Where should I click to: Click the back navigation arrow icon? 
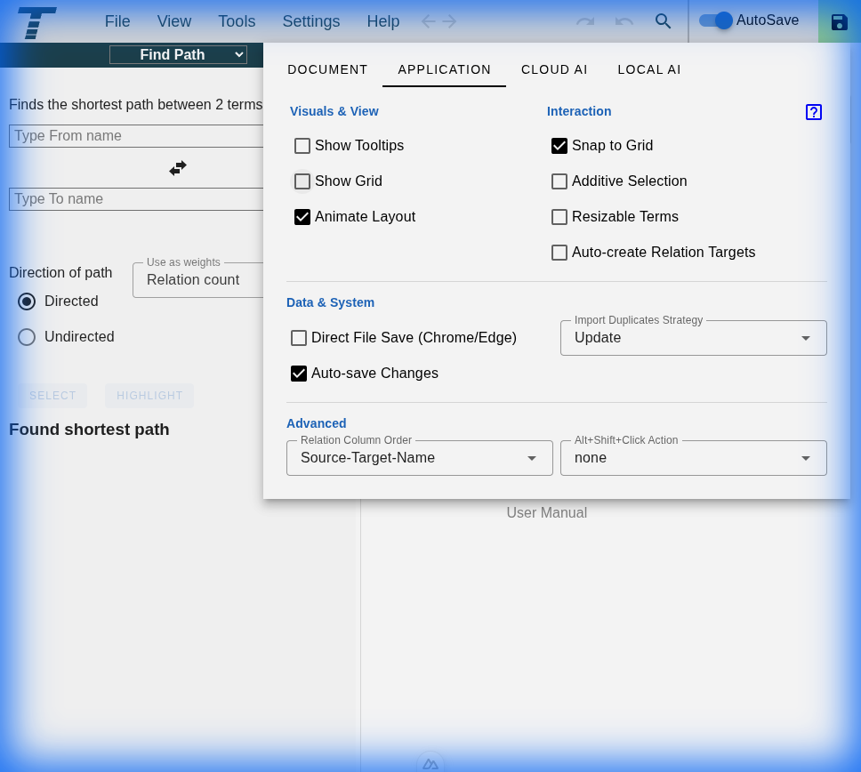[x=429, y=21]
